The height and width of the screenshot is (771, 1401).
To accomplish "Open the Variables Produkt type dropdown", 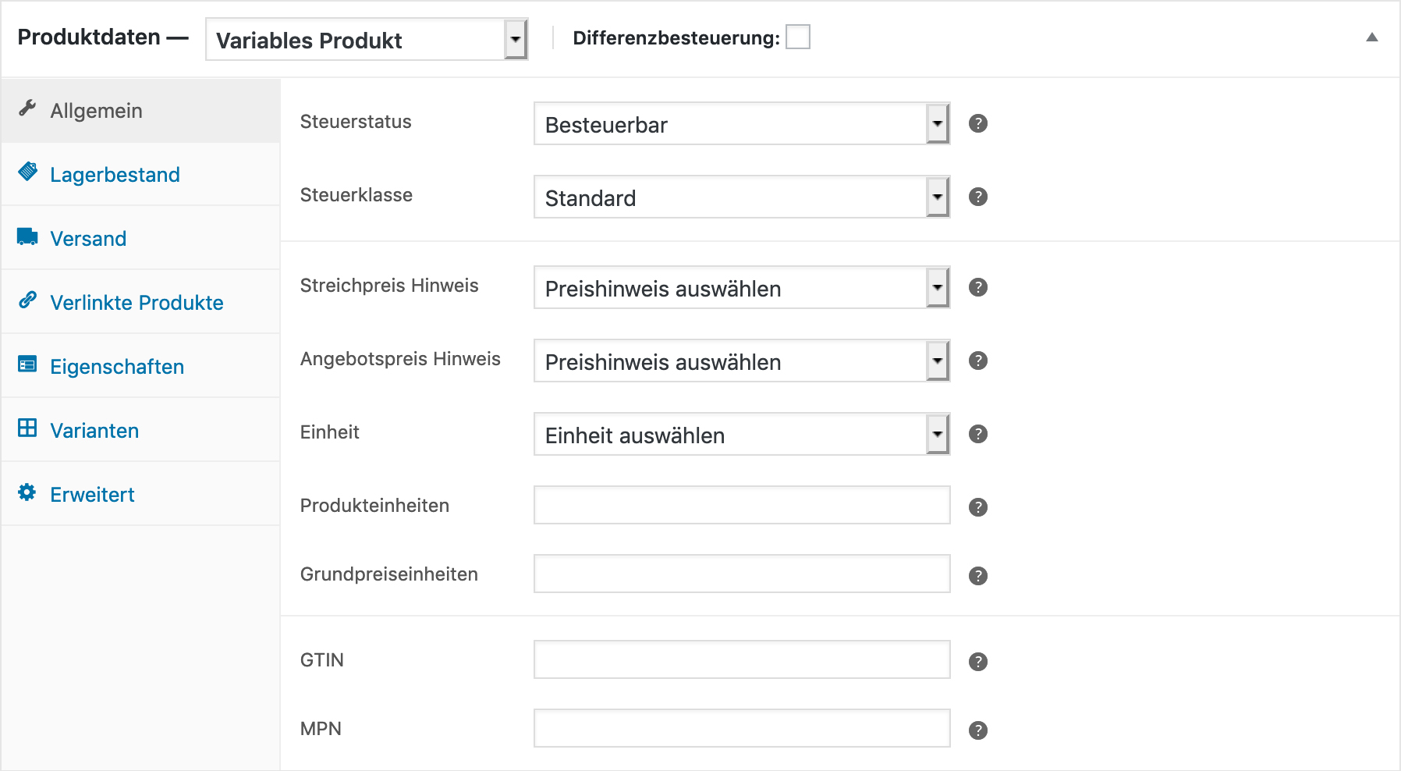I will pos(367,40).
